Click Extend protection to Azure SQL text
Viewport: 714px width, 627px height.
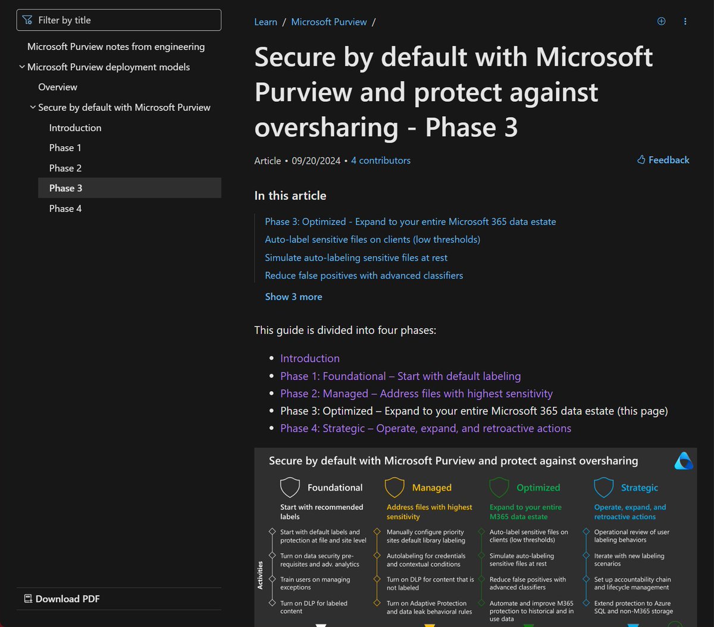[634, 607]
